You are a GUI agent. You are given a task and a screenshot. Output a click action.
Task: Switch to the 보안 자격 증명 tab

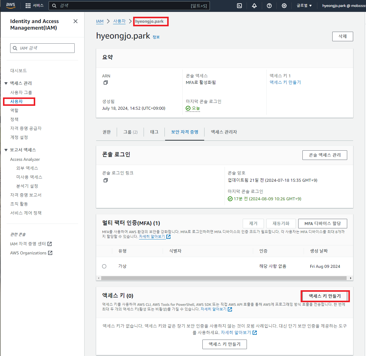184,132
